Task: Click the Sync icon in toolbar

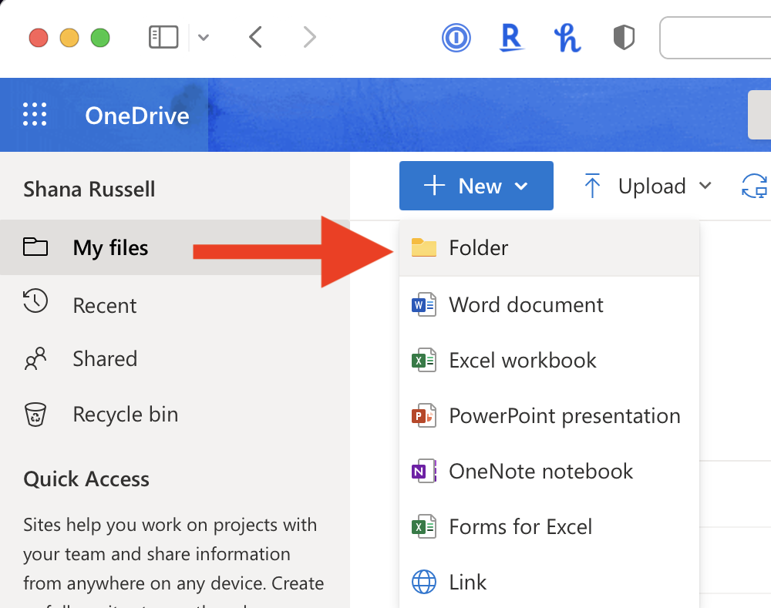Action: [755, 186]
